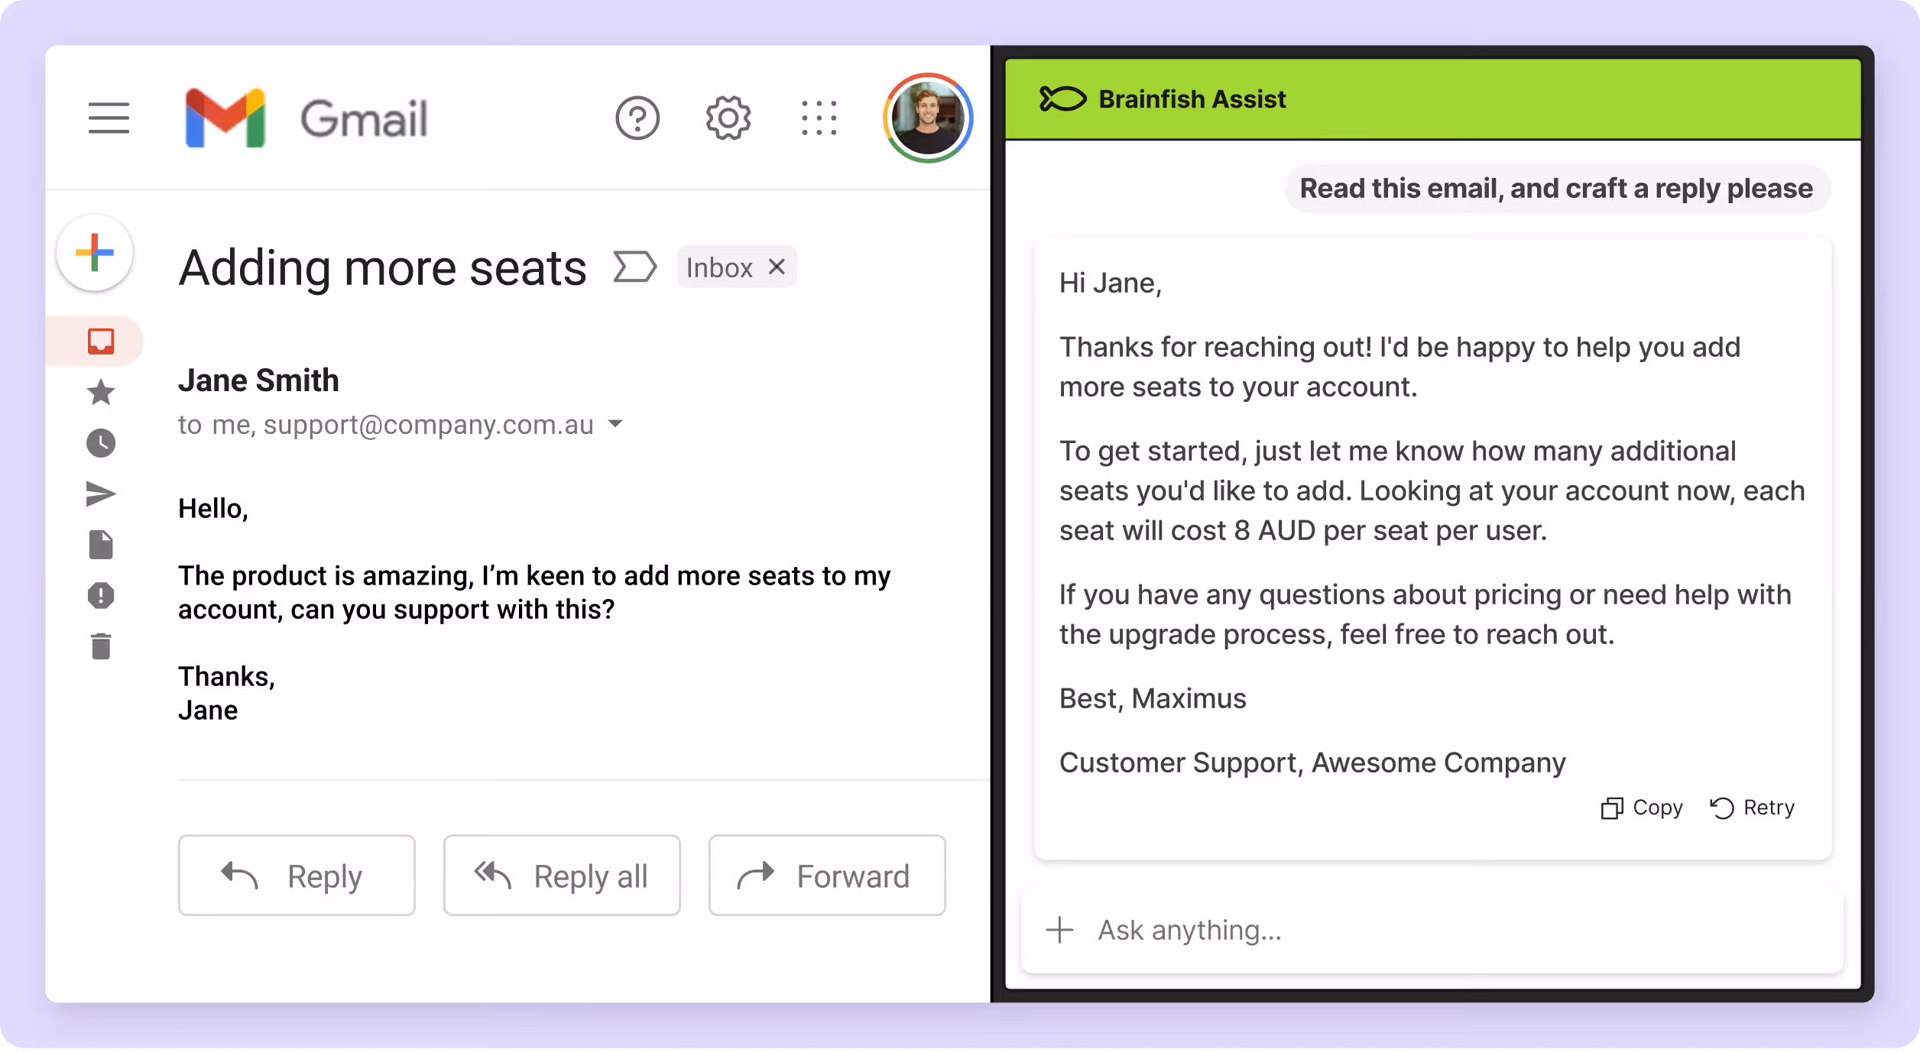Copy the generated reply
The width and height of the screenshot is (1920, 1052).
[1642, 808]
